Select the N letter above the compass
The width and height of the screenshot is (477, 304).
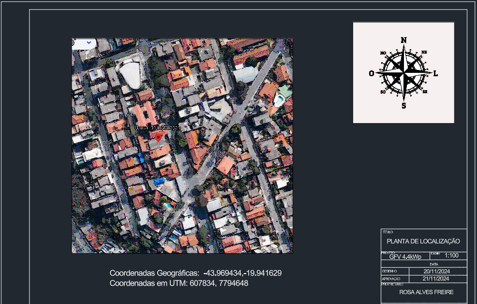(x=404, y=40)
